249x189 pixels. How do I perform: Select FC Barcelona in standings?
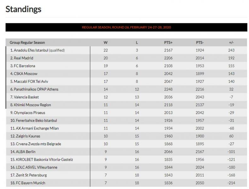25,66
